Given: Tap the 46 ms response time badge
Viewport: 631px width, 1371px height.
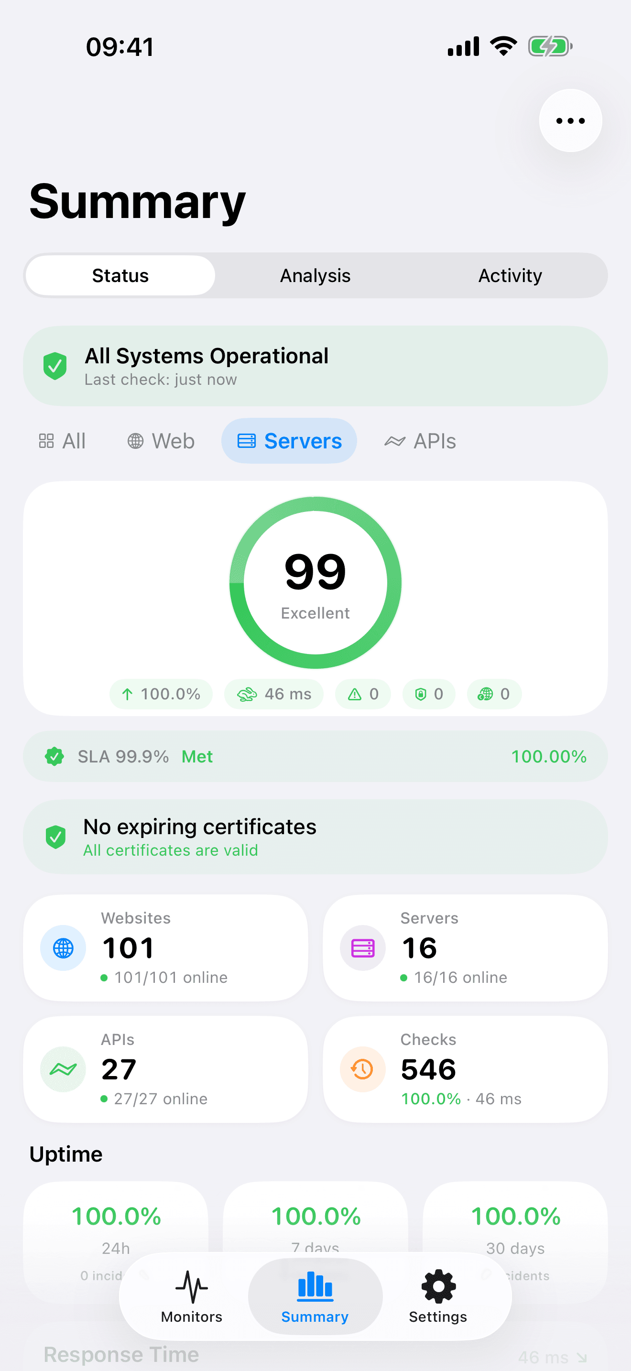Looking at the screenshot, I should (273, 694).
